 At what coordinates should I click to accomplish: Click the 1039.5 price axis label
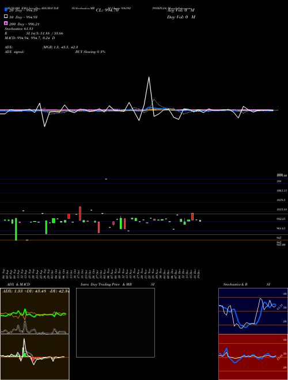[282, 200]
